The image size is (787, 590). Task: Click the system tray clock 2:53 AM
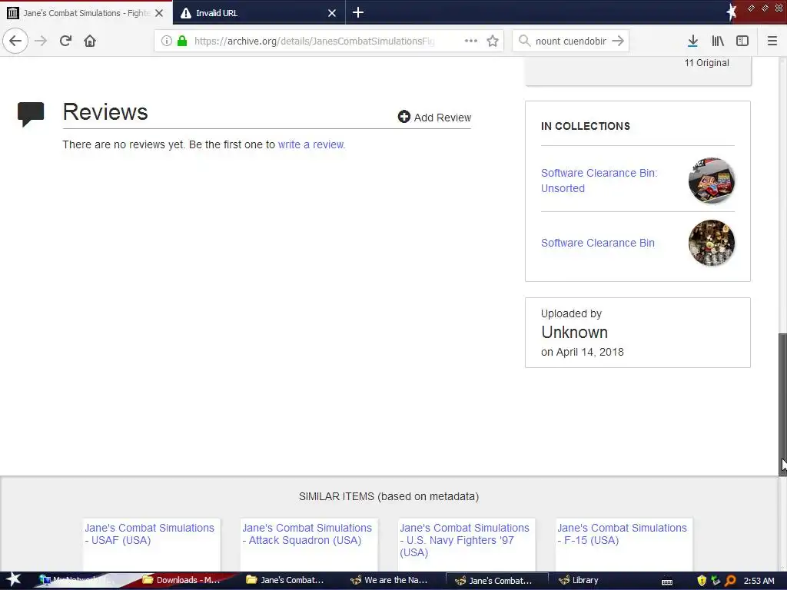(759, 581)
